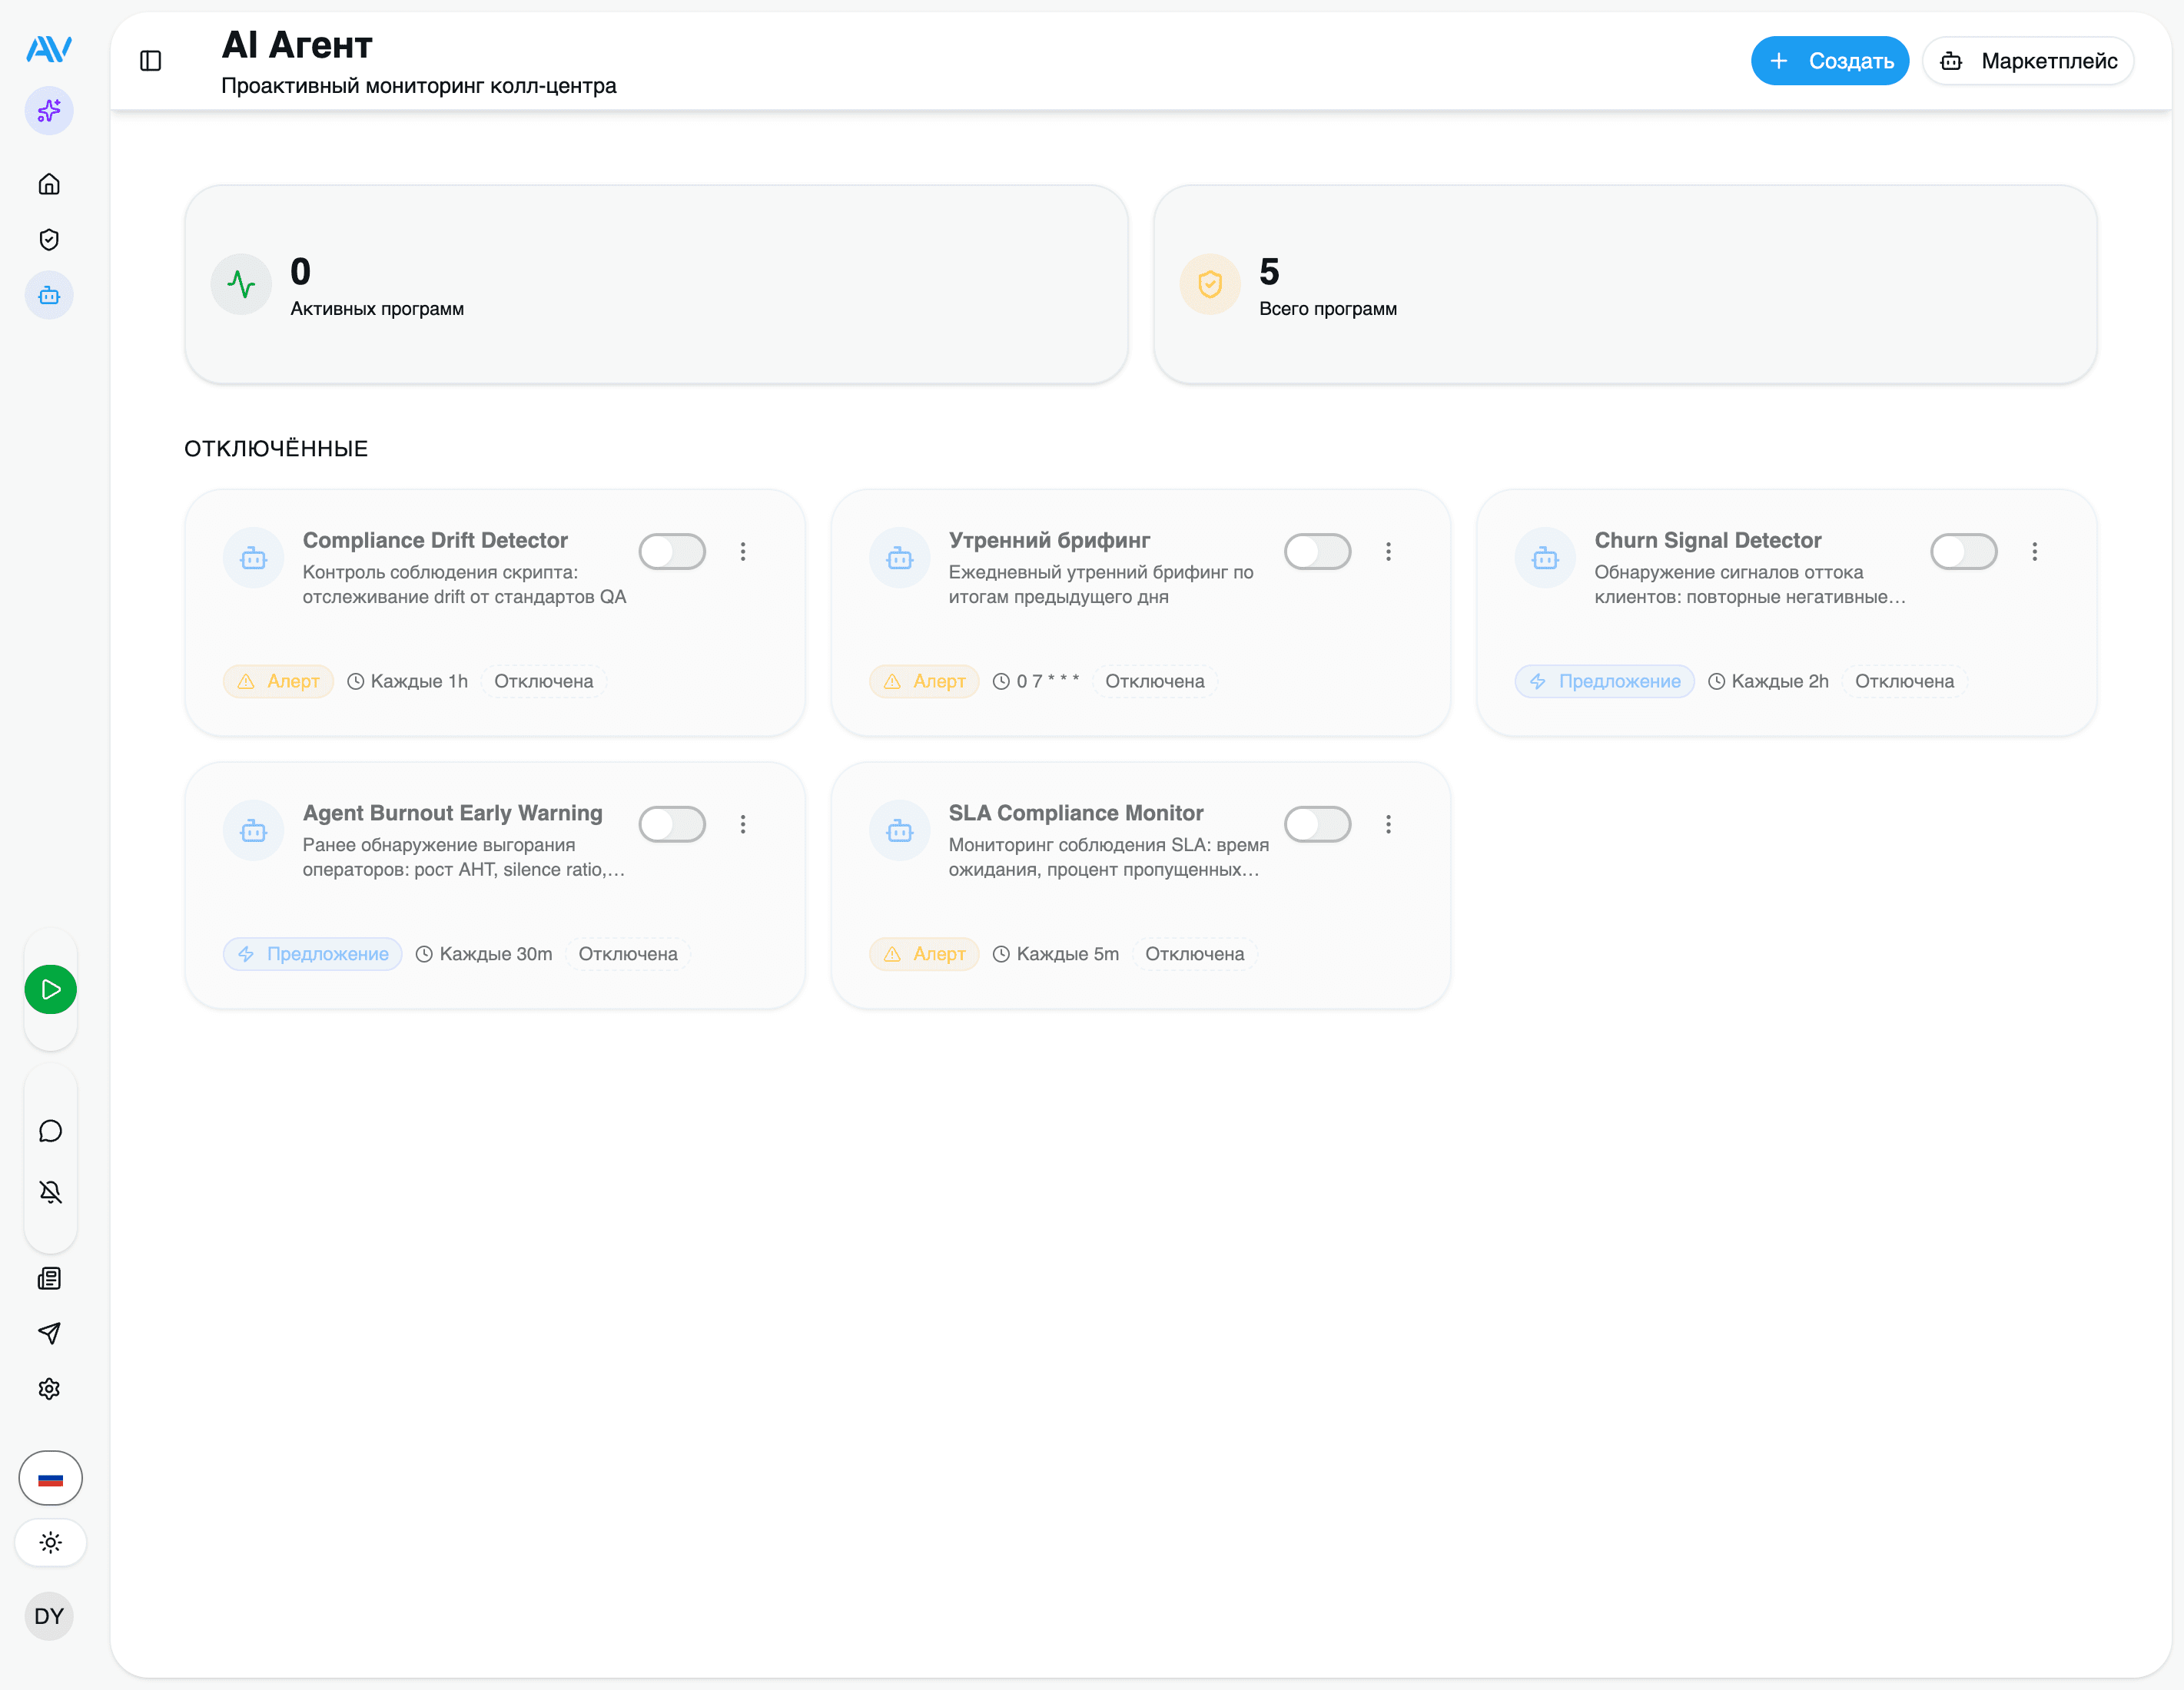
Task: Click the Churn Signal Detector robot icon
Action: 1546,558
